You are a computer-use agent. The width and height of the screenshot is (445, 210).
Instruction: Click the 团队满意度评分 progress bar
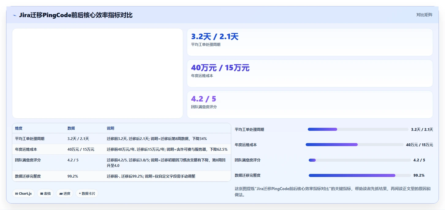tap(360, 160)
